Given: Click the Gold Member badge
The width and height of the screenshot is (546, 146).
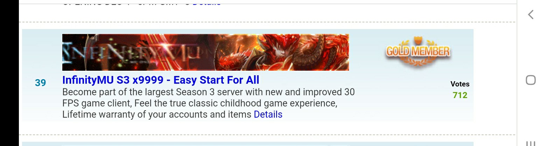Looking at the screenshot, I should 418,53.
